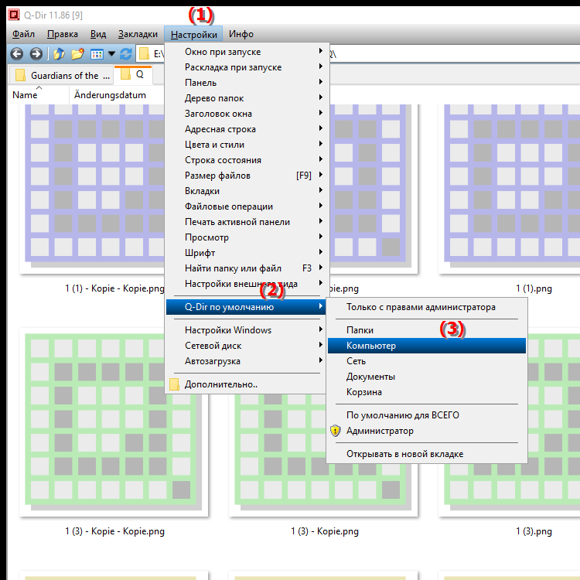Click the address bar folder icon
The height and width of the screenshot is (580, 580).
pos(144,54)
